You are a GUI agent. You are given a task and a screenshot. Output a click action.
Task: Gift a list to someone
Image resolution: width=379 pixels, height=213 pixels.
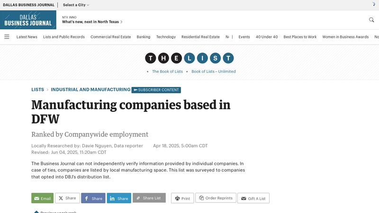tap(253, 198)
